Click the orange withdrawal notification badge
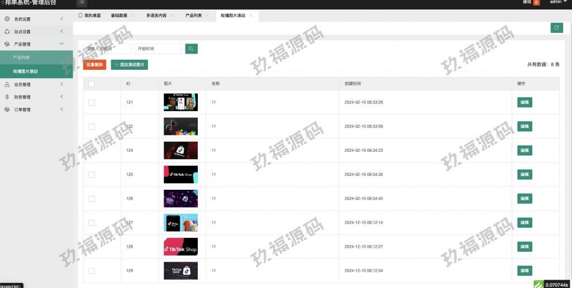This screenshot has width=572, height=288. pos(536,3)
